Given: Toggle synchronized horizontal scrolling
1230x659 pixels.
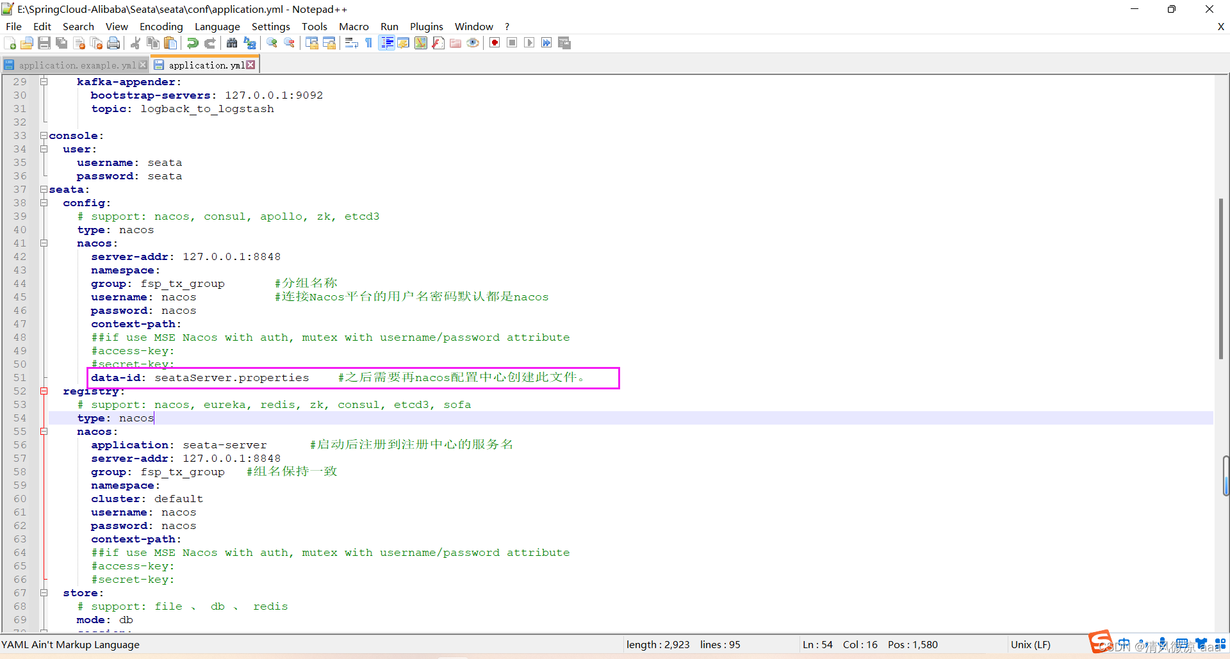Looking at the screenshot, I should tap(329, 43).
